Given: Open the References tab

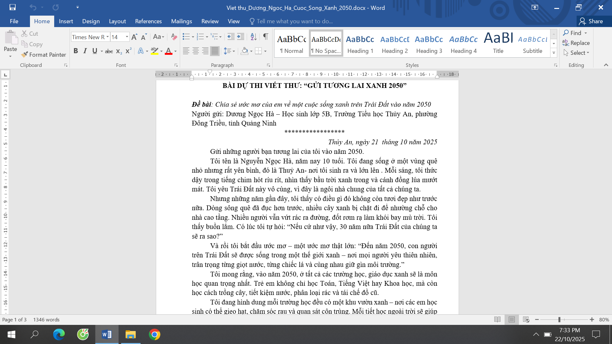Looking at the screenshot, I should [x=149, y=21].
